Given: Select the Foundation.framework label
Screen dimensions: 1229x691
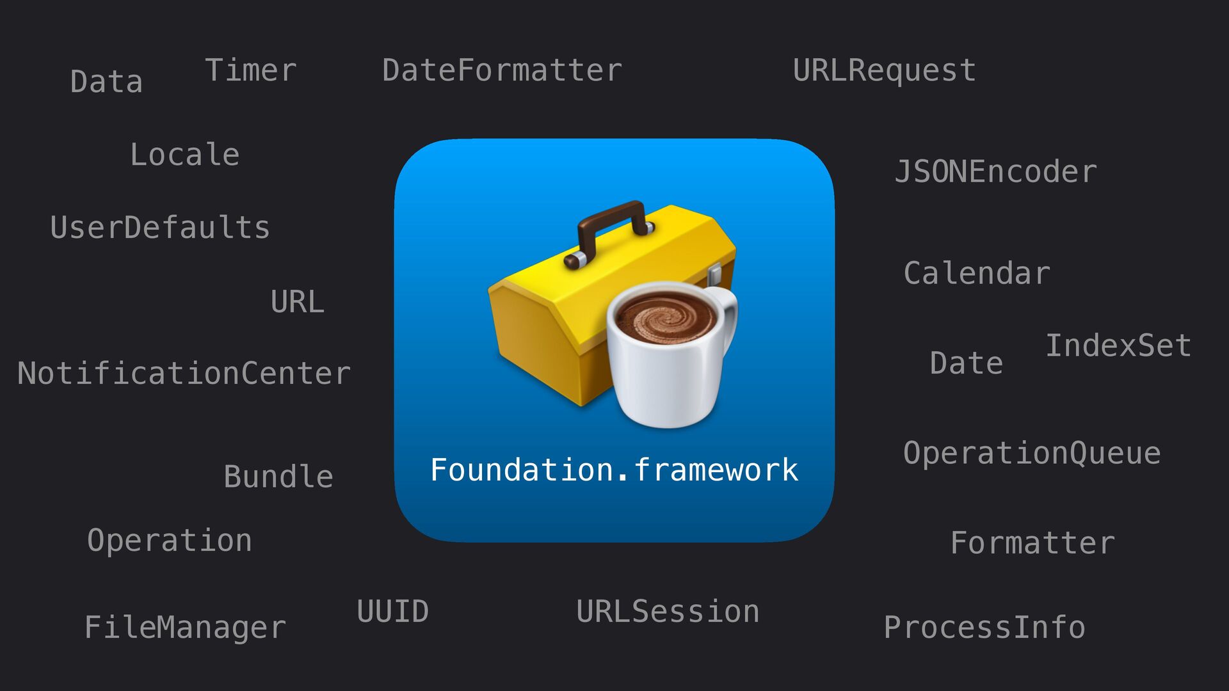Looking at the screenshot, I should (x=614, y=470).
